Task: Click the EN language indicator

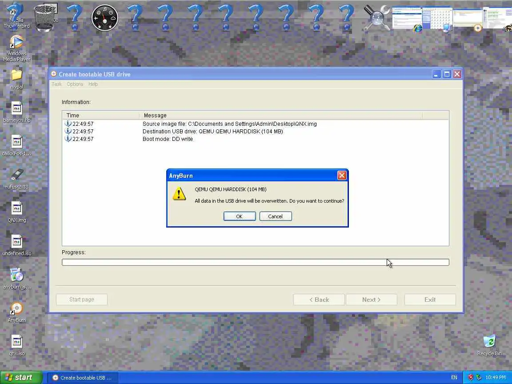Action: [454, 377]
